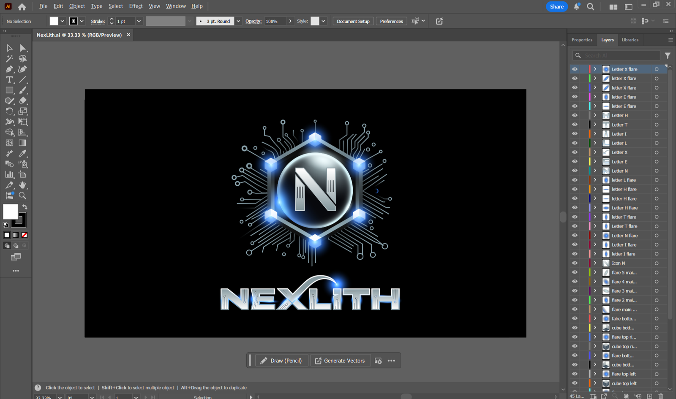
Task: Select the Magic Wand tool
Action: 9,59
